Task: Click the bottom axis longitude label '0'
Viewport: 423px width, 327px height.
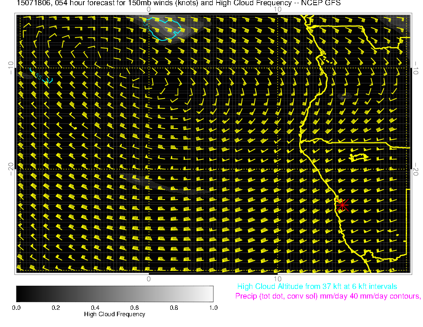Action: [x=148, y=279]
